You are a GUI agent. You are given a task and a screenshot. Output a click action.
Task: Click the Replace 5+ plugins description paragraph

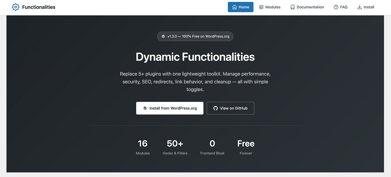(x=195, y=82)
